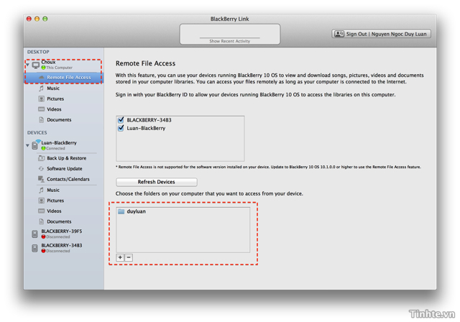Image resolution: width=460 pixels, height=322 pixels.
Task: Select the Back Up & Restore icon
Action: [41, 158]
